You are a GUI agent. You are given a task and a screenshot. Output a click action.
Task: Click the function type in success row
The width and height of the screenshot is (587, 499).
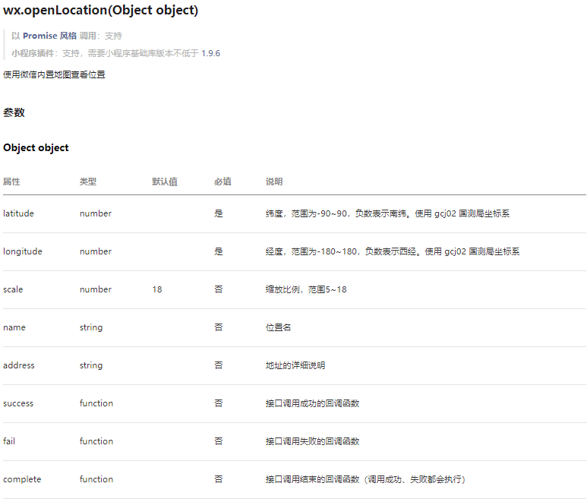point(96,403)
